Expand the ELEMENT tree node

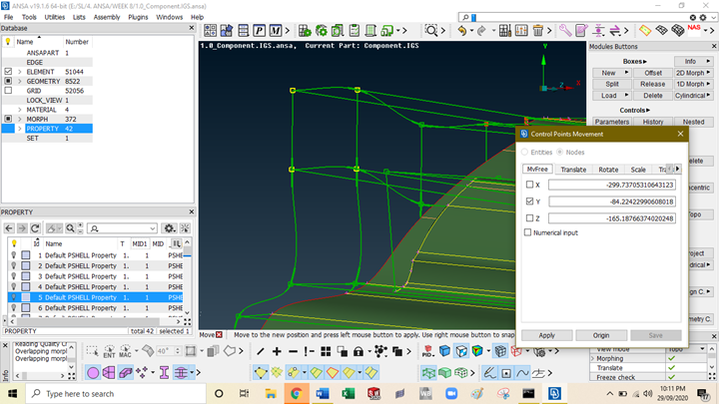tap(20, 72)
